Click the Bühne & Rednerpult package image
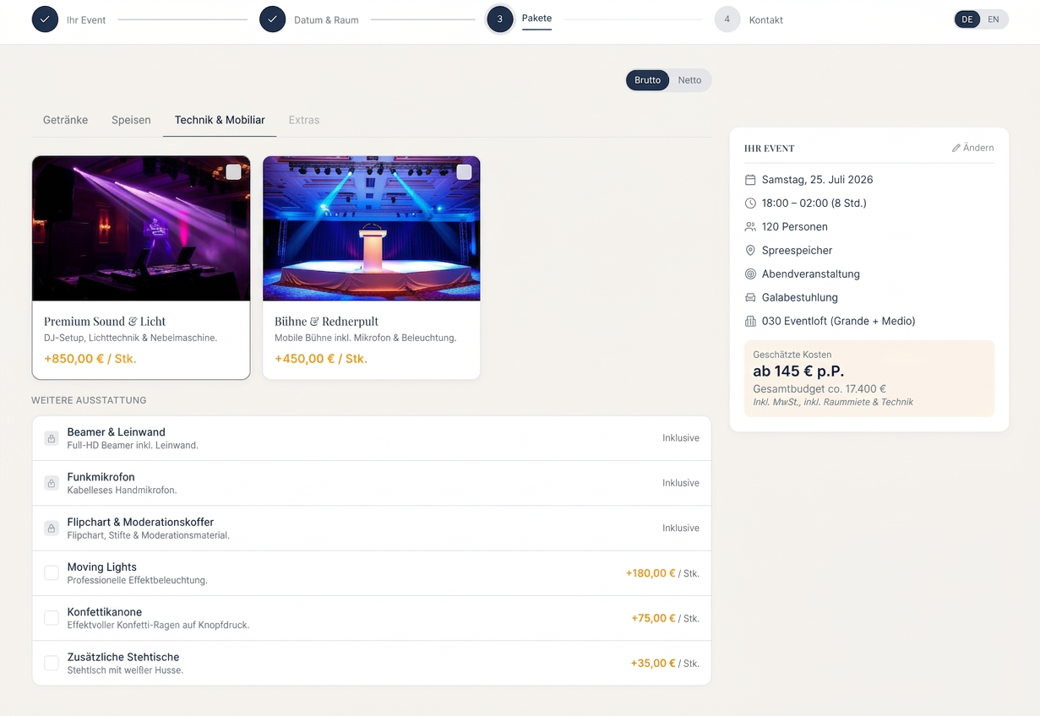1040x716 pixels. 372,228
